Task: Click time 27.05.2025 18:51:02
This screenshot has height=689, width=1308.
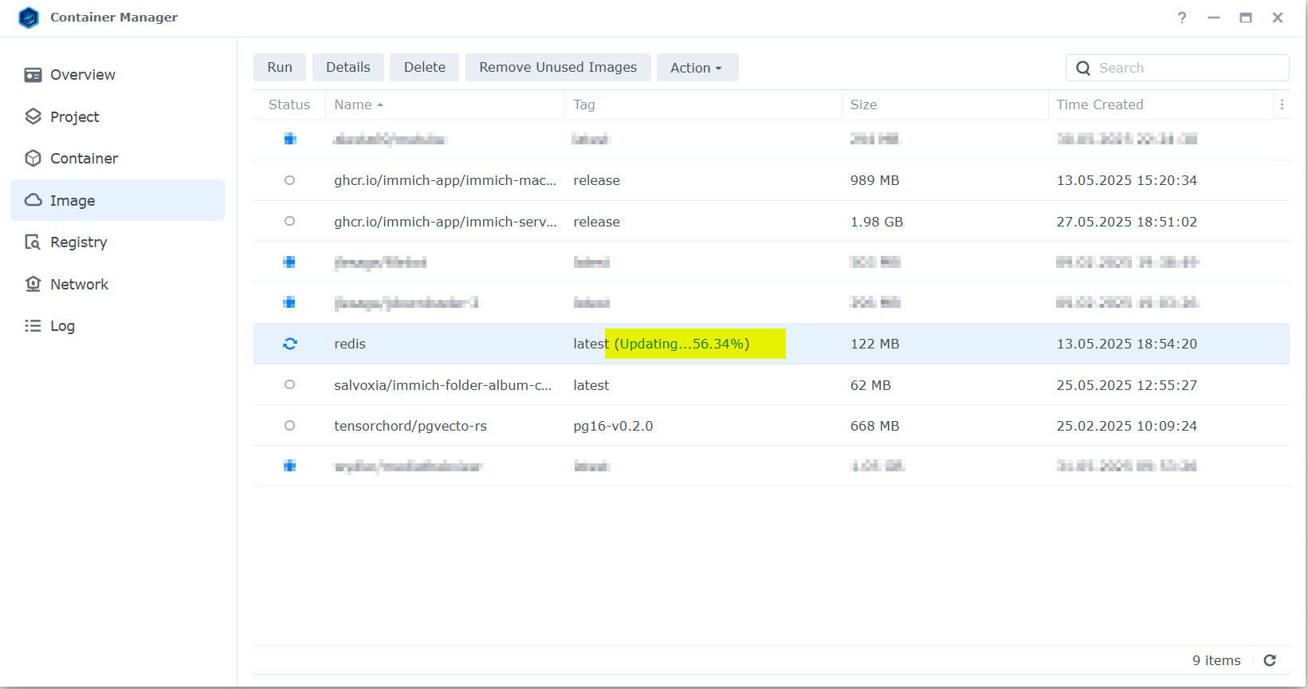Action: pos(1127,222)
